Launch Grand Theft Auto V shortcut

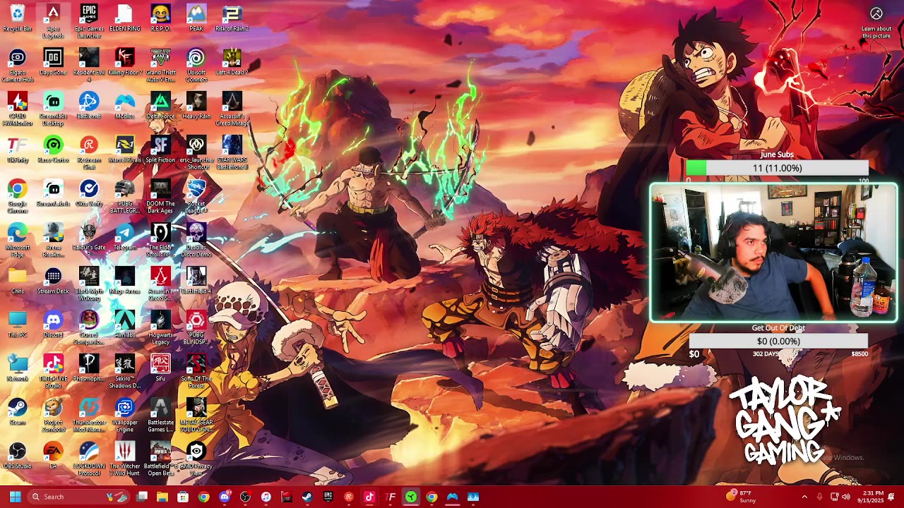tap(160, 65)
